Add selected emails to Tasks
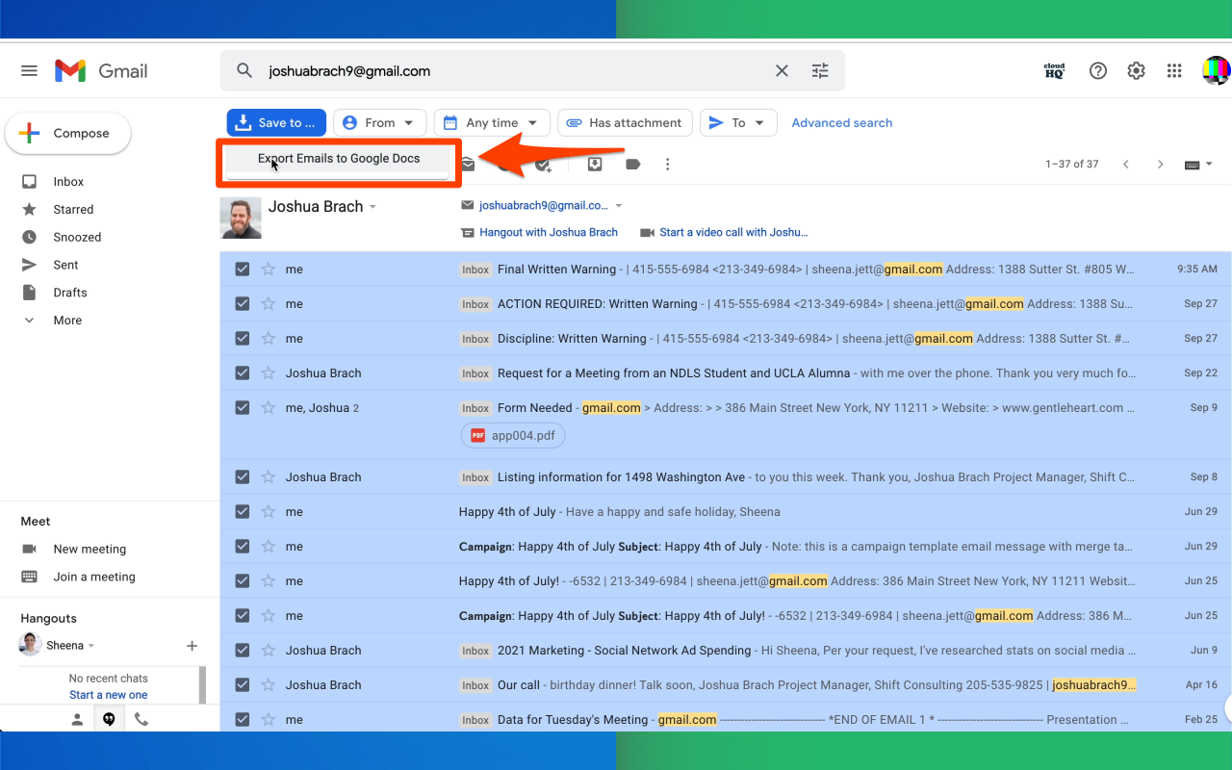 [x=542, y=164]
